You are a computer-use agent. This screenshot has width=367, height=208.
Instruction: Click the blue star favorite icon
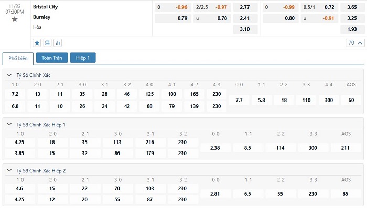[37, 43]
